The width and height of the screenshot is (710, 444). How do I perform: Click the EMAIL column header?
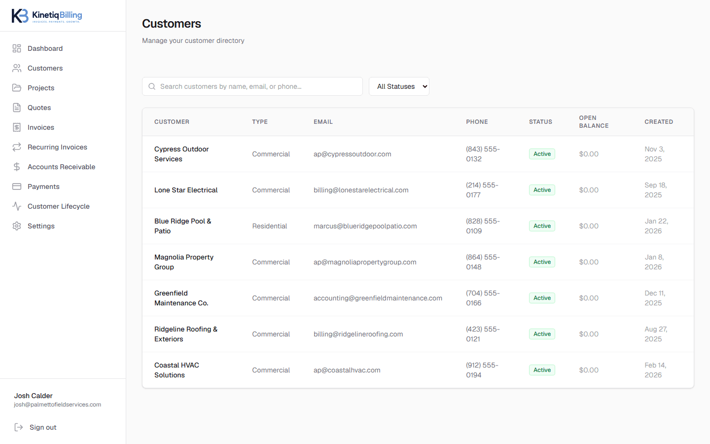[323, 122]
